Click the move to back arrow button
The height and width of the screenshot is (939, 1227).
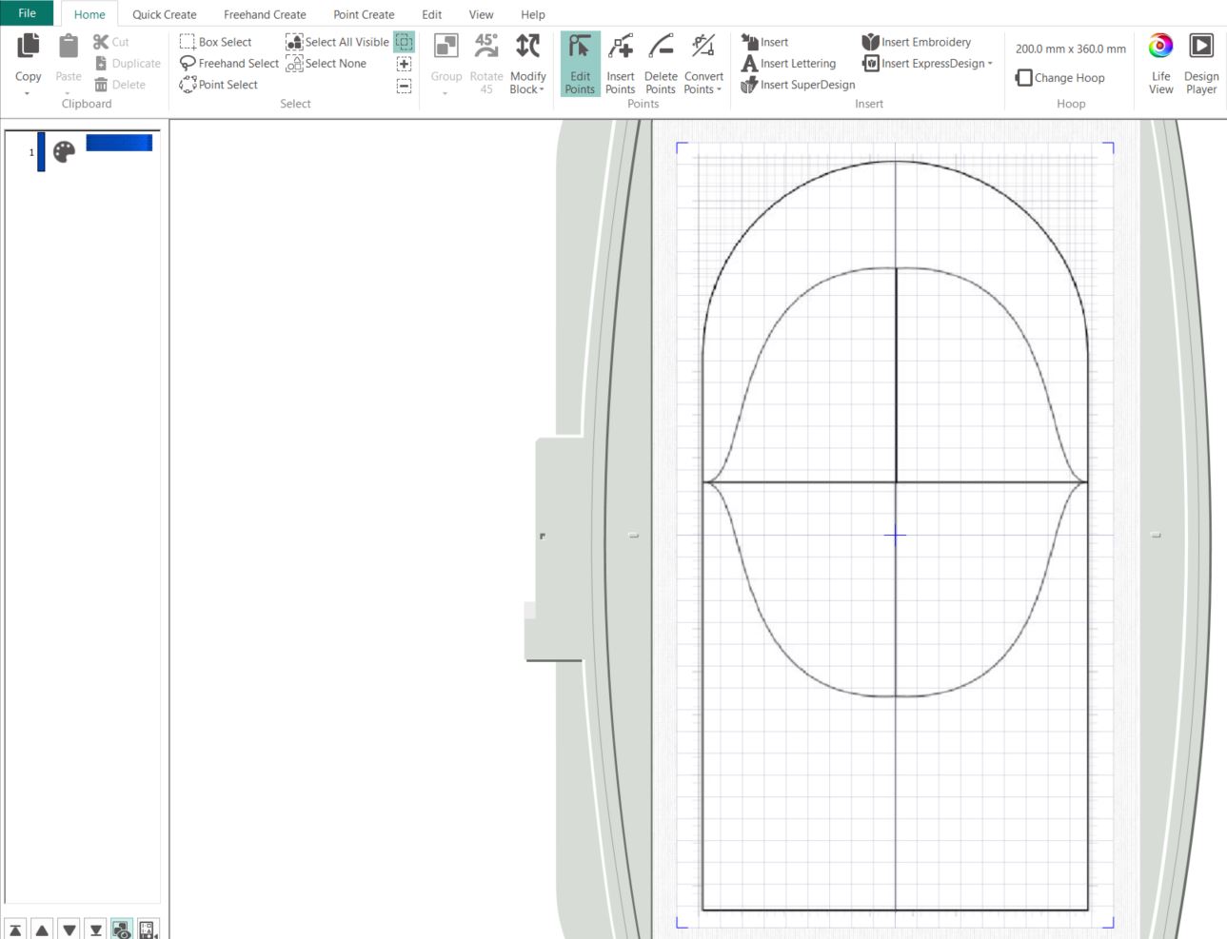15,929
